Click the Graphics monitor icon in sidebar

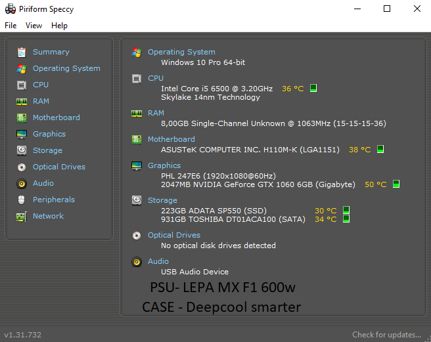[22, 134]
